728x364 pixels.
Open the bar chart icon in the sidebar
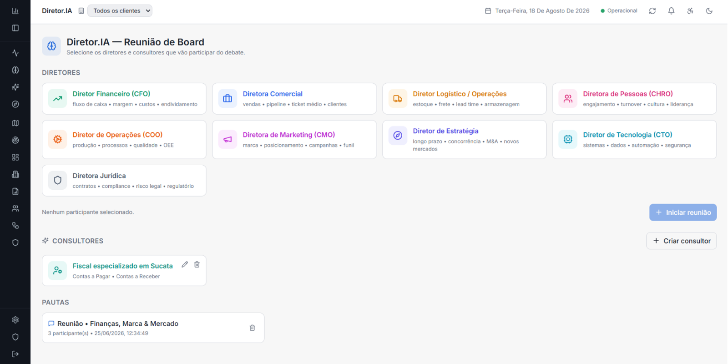click(15, 11)
